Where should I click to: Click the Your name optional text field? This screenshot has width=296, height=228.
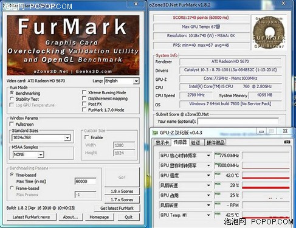(238, 122)
